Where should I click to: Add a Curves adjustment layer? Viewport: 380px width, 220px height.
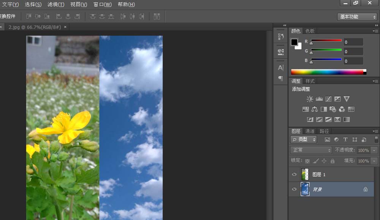[x=328, y=99]
